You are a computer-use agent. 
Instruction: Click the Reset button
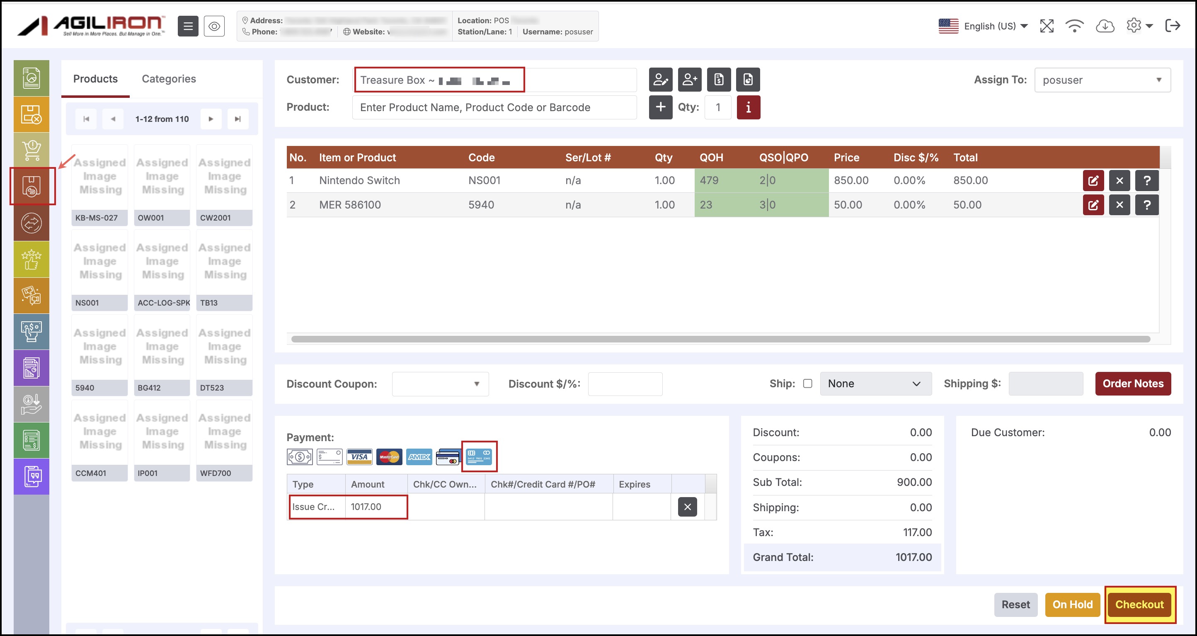tap(1015, 604)
